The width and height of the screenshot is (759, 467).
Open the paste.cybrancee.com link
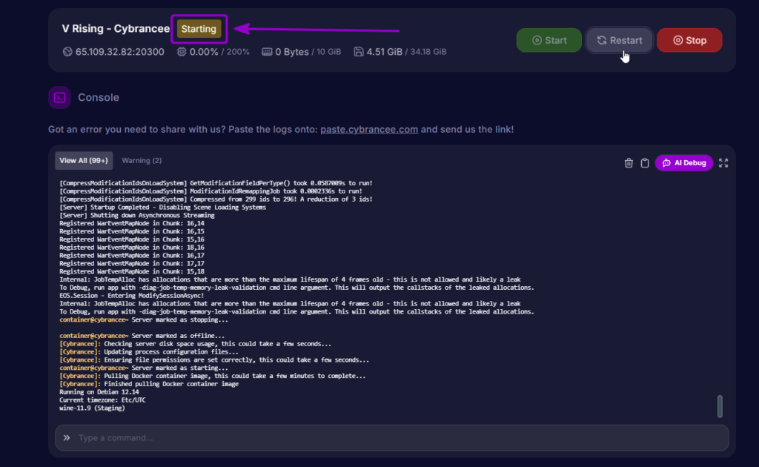(x=369, y=129)
